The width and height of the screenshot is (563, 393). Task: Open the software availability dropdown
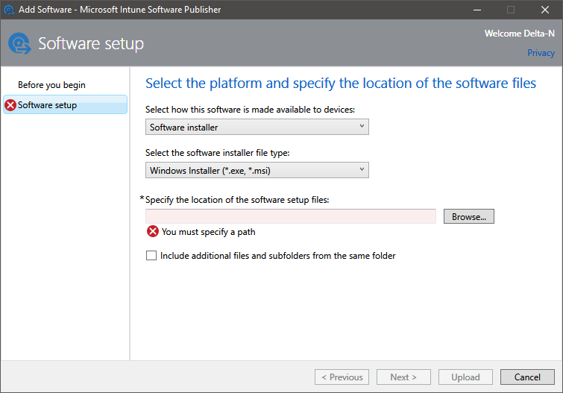(257, 128)
